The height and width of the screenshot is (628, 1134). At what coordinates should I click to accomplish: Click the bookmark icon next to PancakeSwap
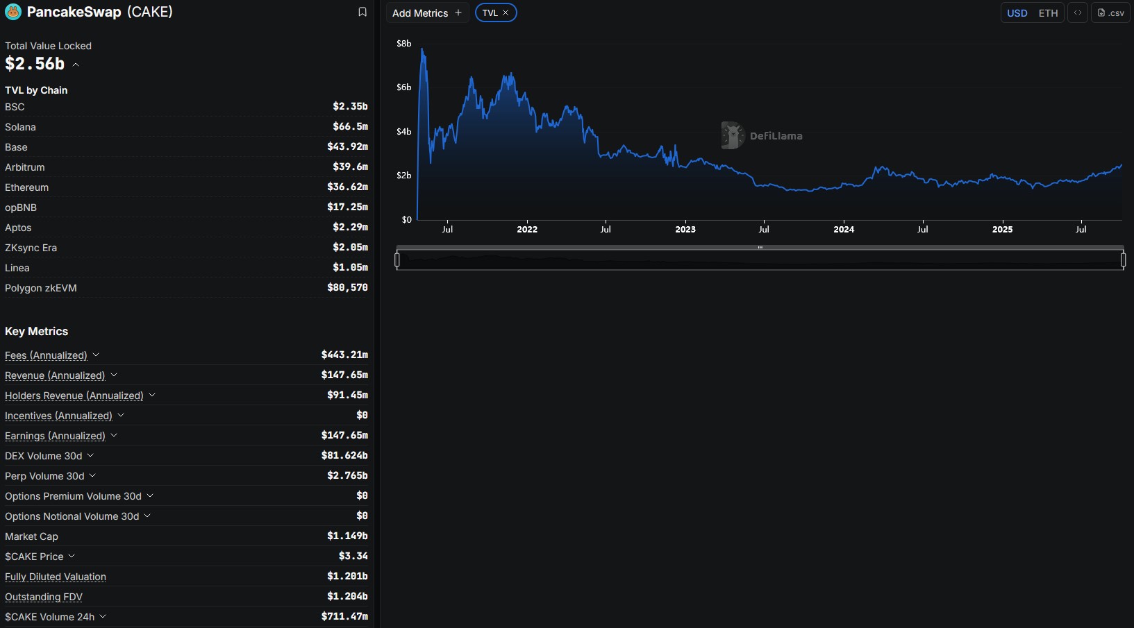coord(362,12)
